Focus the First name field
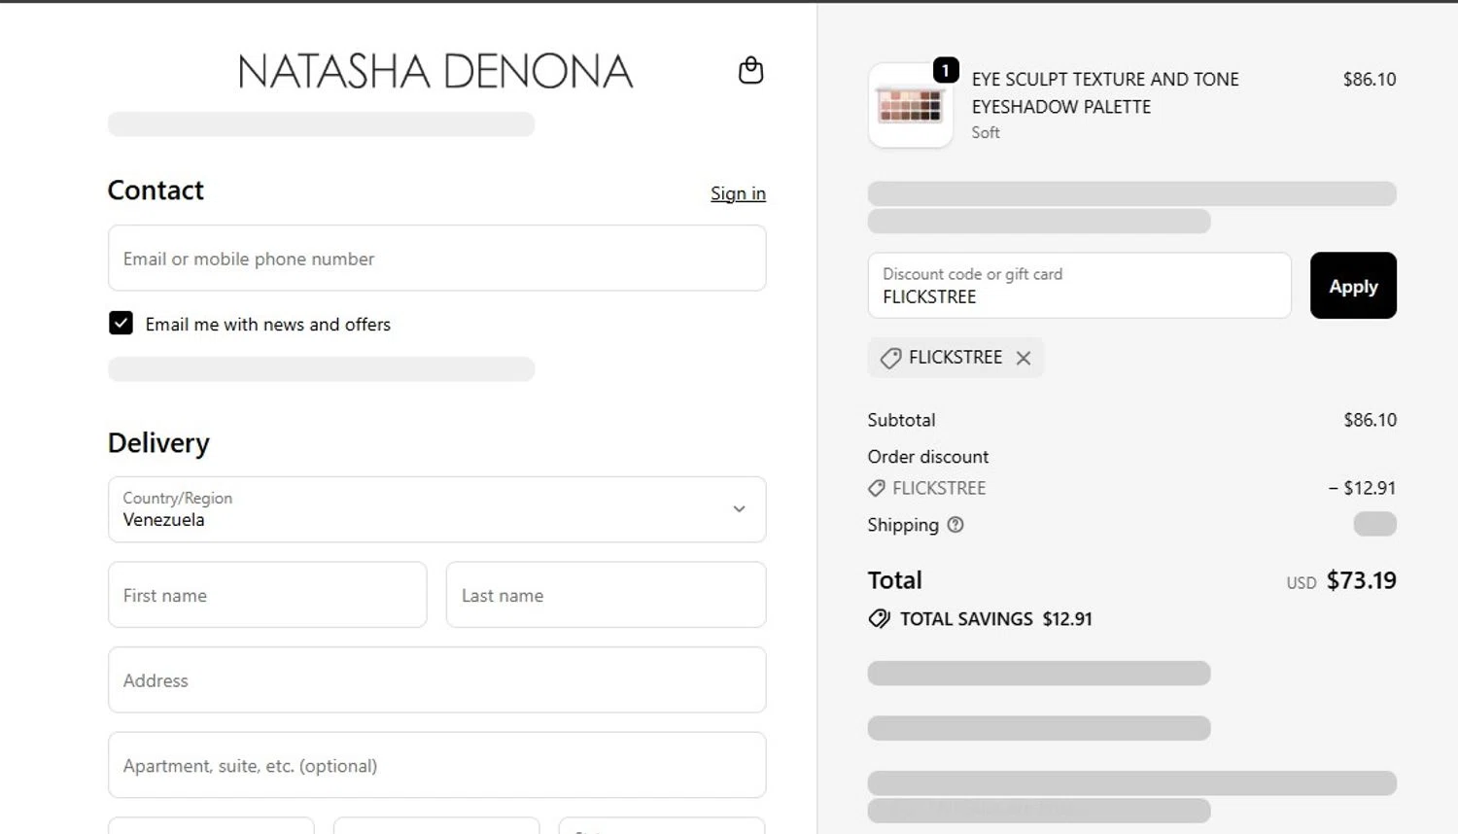The width and height of the screenshot is (1458, 834). 267,595
